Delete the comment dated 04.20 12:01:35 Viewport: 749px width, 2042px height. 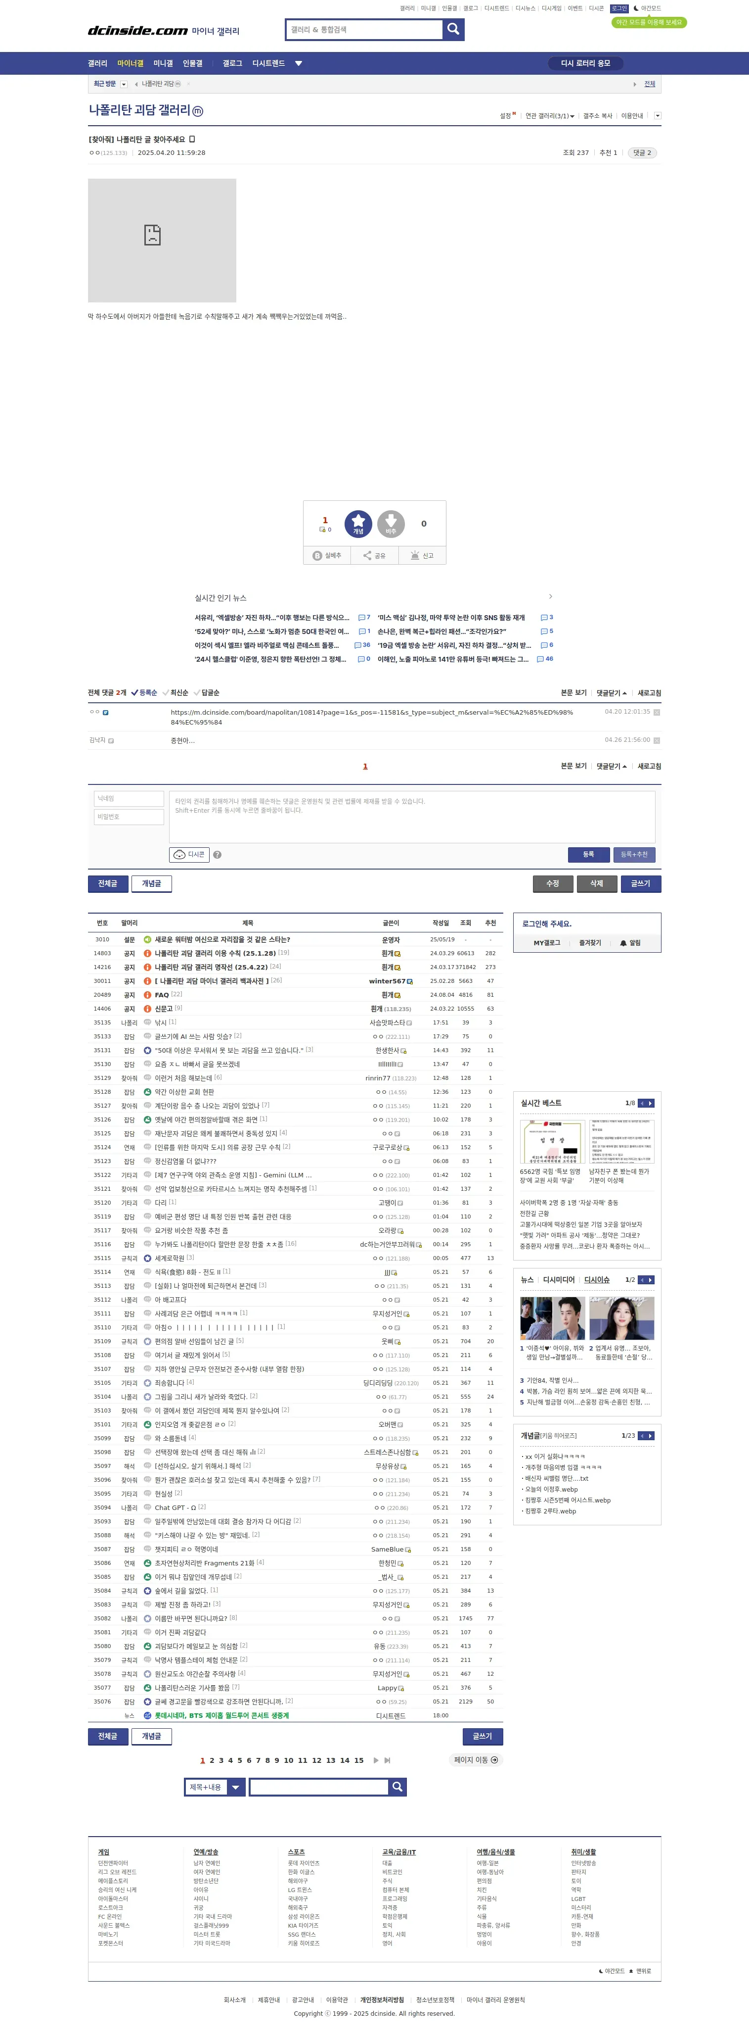tap(657, 712)
